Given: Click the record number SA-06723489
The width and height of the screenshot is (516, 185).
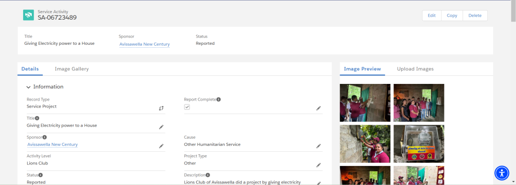Looking at the screenshot, I should [x=57, y=18].
